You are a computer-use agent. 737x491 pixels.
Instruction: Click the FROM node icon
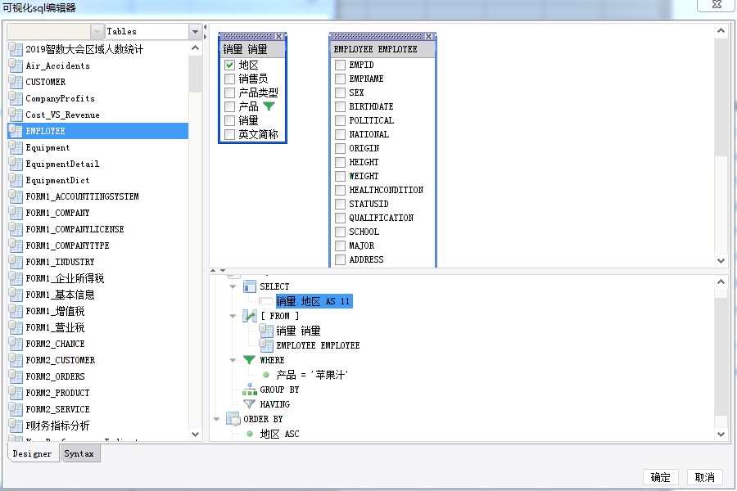click(250, 316)
